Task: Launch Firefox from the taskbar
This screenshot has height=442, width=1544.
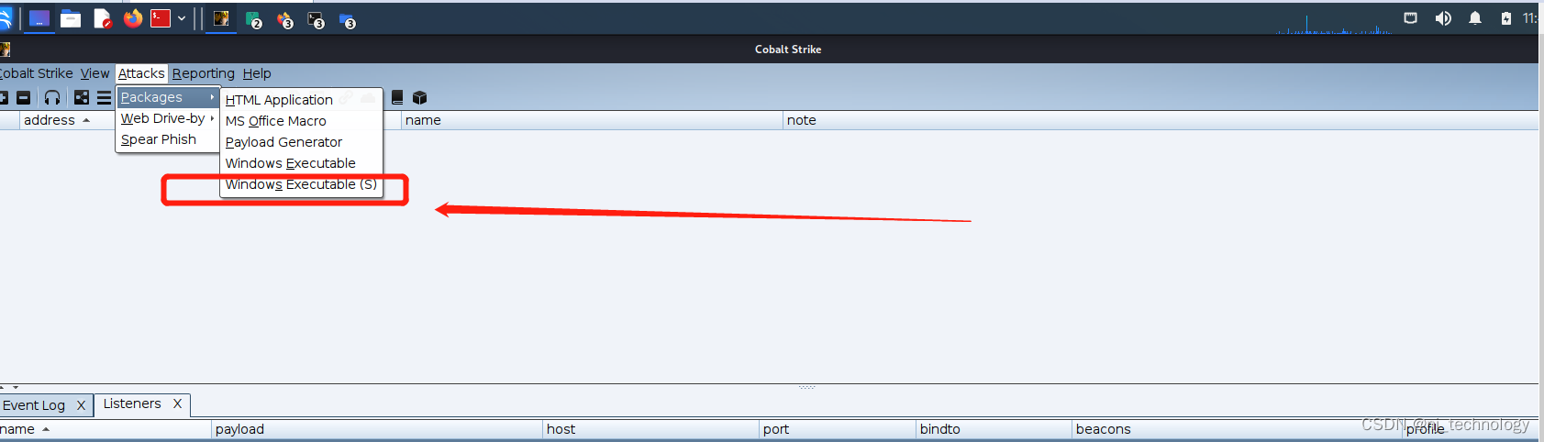Action: (133, 18)
